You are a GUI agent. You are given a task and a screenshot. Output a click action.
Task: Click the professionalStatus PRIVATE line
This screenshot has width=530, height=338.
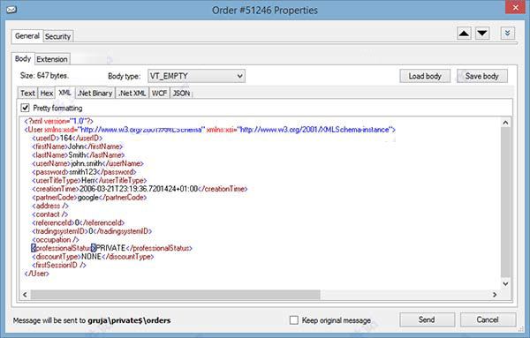(x=112, y=248)
